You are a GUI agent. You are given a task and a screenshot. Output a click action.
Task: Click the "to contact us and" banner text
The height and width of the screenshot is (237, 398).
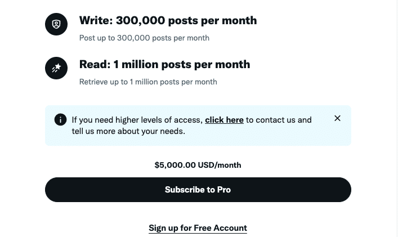click(x=279, y=120)
